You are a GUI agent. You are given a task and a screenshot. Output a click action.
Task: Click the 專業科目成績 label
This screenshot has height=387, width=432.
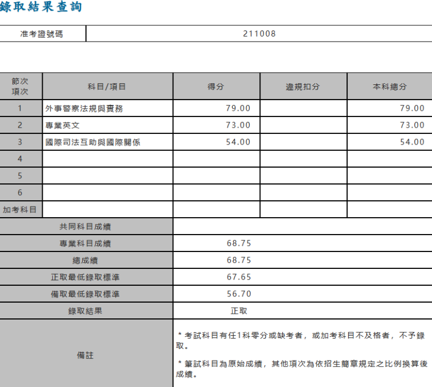click(x=85, y=243)
